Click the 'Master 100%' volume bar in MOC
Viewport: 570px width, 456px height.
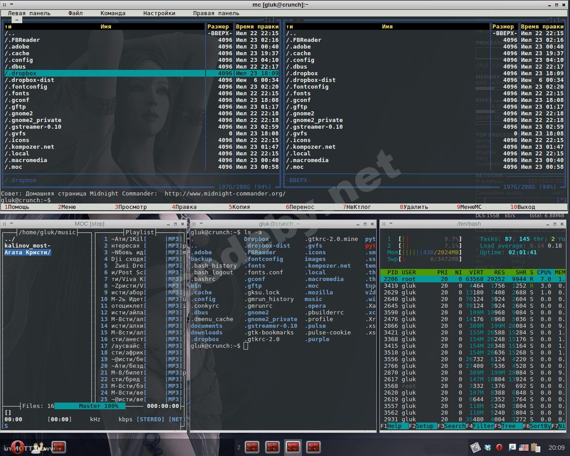98,406
